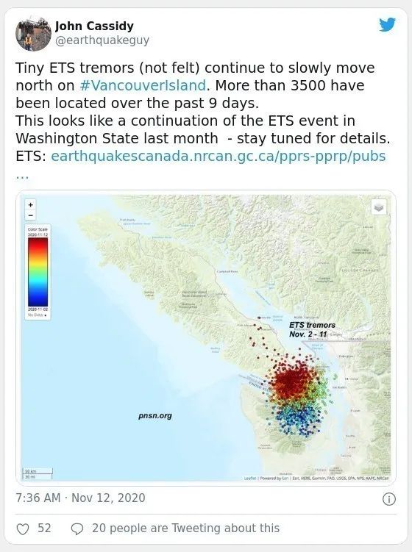Viewport: 412px width, 552px height.
Task: Open the #VancouverIsland hashtag
Action: [143, 85]
